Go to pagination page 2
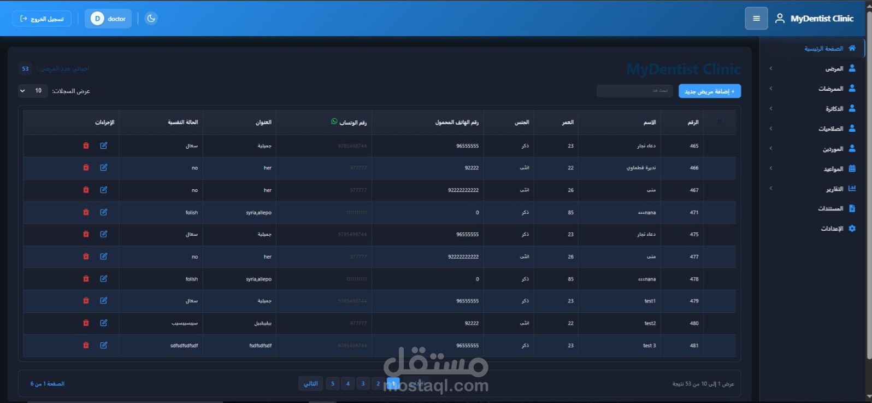Viewport: 872px width, 403px height. tap(378, 383)
